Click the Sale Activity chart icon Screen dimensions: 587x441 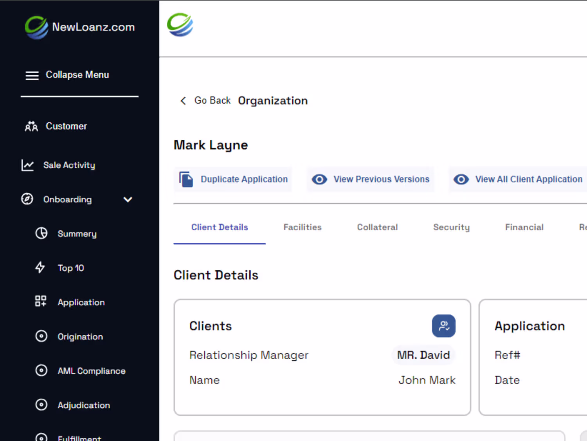pos(27,165)
